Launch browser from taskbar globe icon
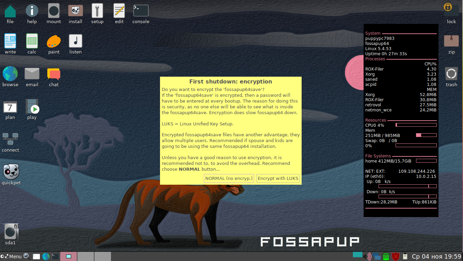Screen dimensions: 463x261 click(x=46, y=257)
